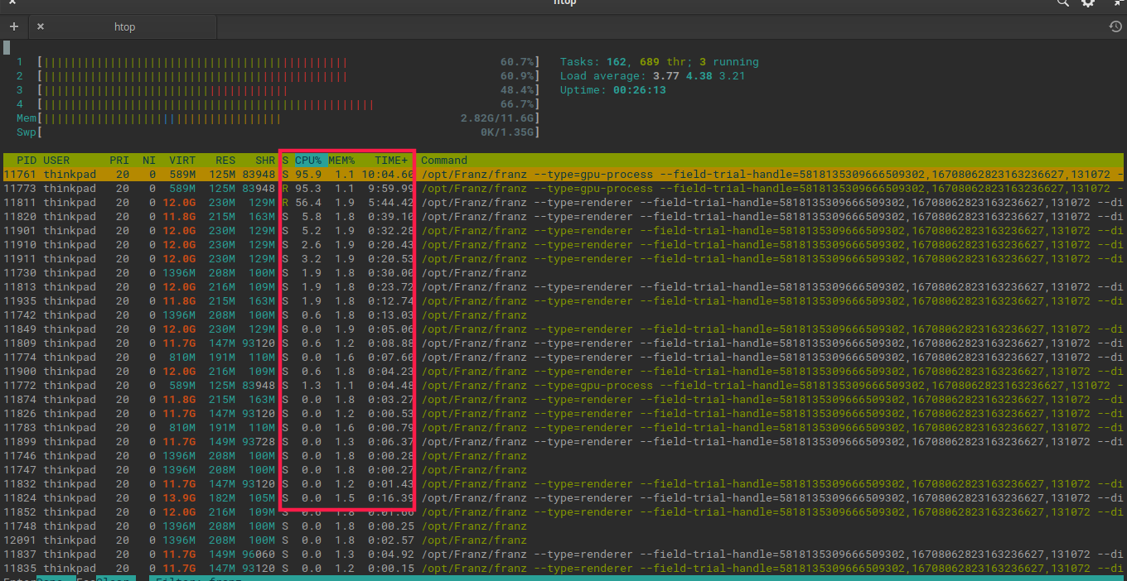
Task: Select process row with PID 11747
Action: pyautogui.click(x=563, y=470)
